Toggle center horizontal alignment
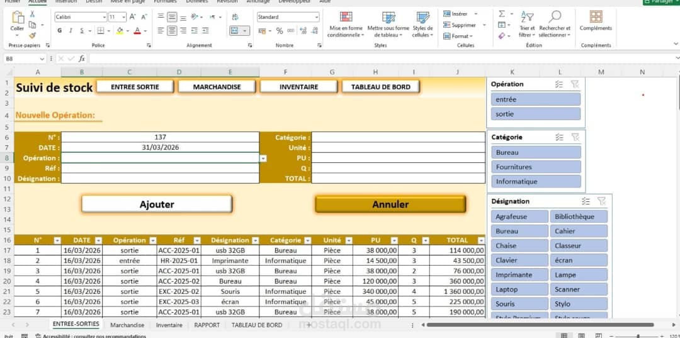 coord(172,30)
